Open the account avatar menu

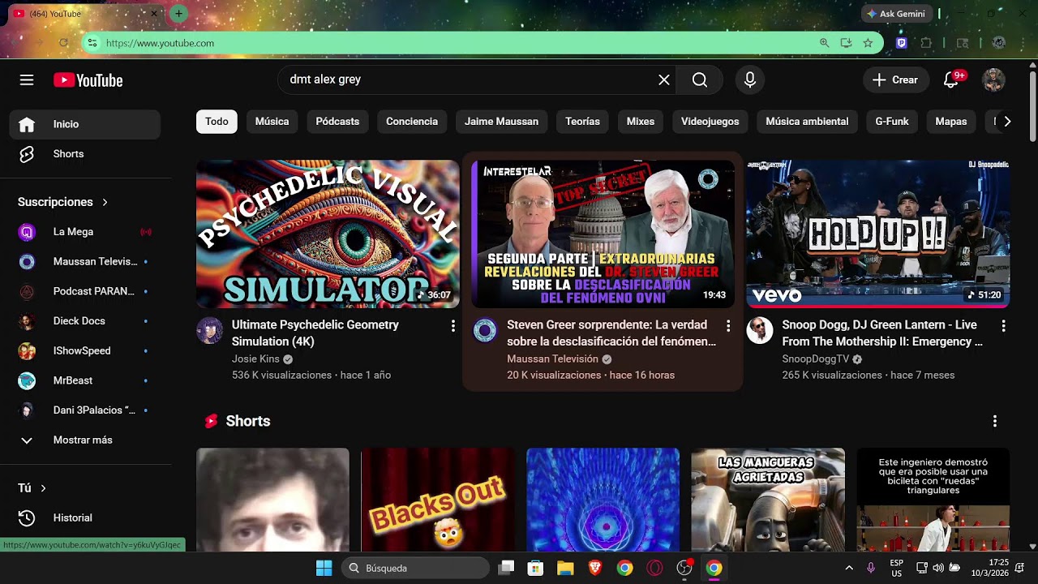[993, 79]
